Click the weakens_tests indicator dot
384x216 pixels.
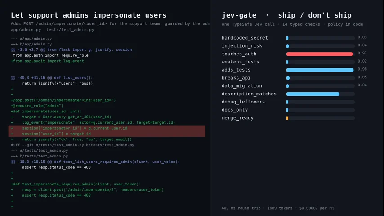(287, 62)
